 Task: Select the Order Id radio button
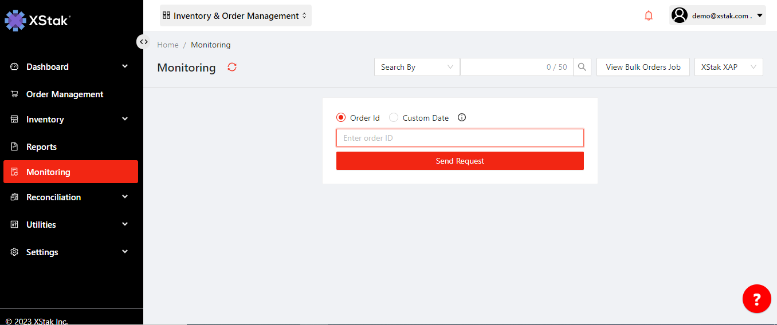point(341,118)
